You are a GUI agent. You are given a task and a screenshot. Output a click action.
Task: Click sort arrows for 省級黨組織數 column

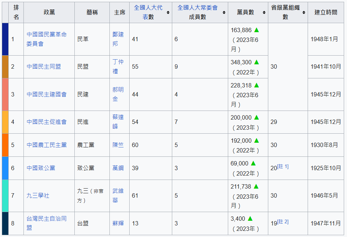point(304,12)
